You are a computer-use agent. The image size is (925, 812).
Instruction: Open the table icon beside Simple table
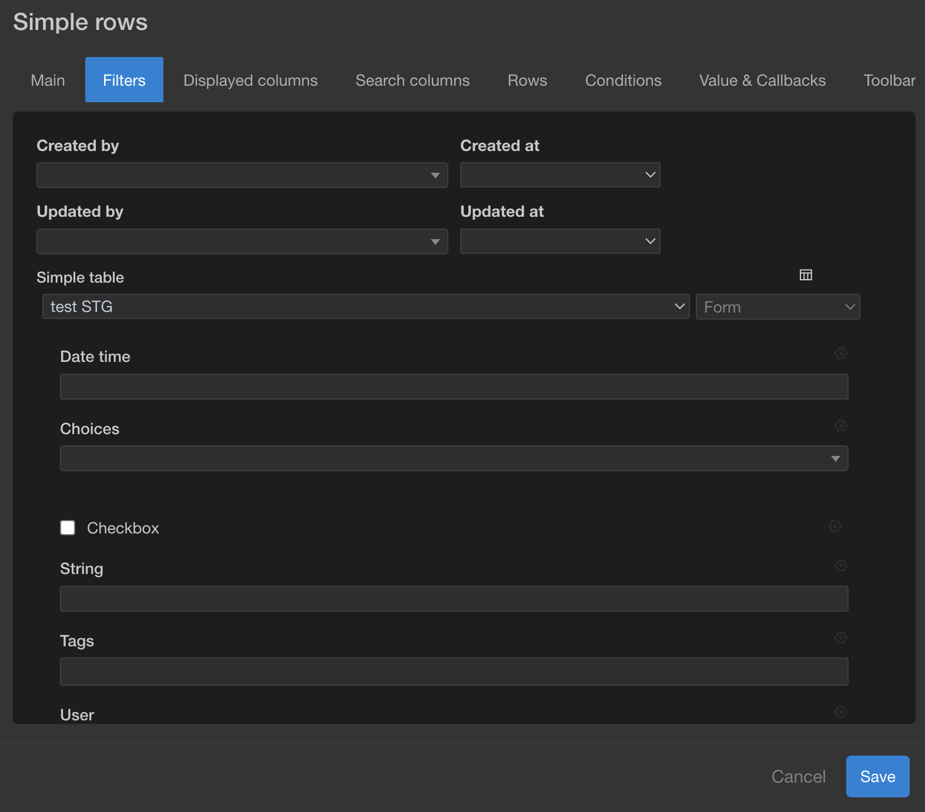coord(806,275)
